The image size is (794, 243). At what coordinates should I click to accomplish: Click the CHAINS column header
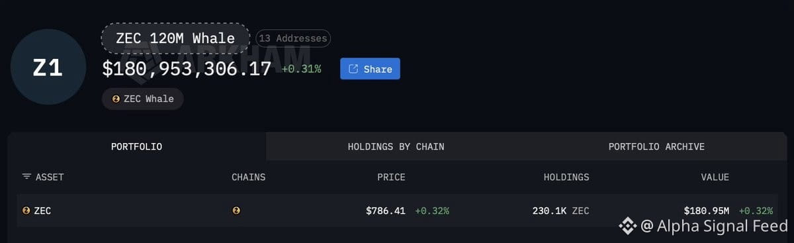click(248, 177)
